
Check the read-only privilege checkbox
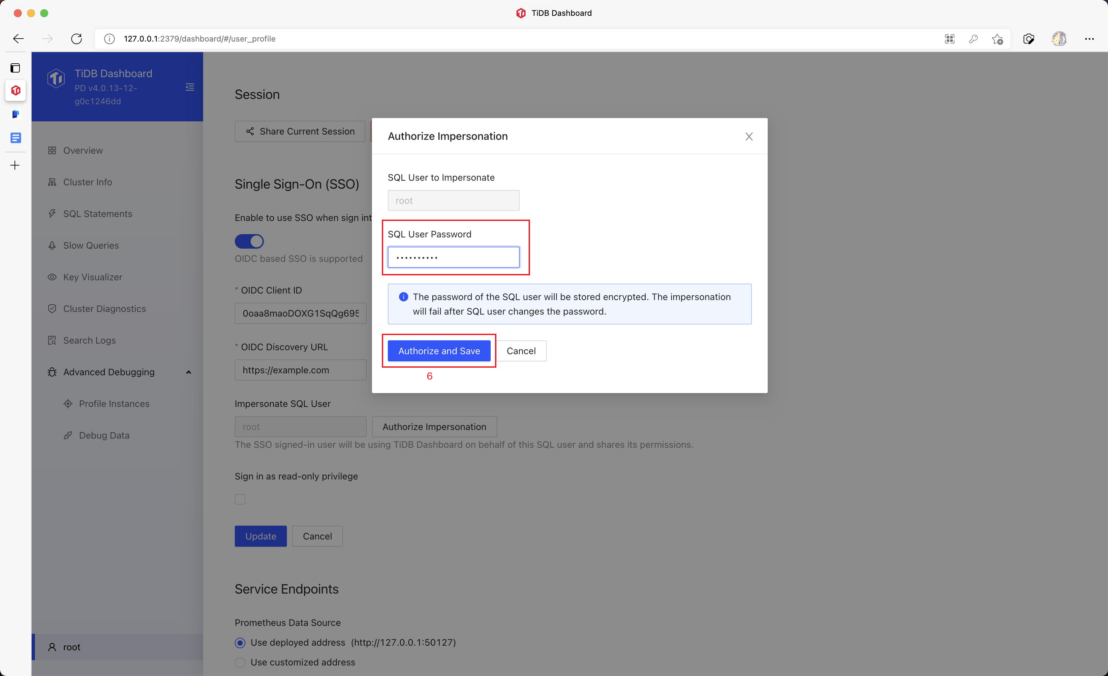[240, 499]
